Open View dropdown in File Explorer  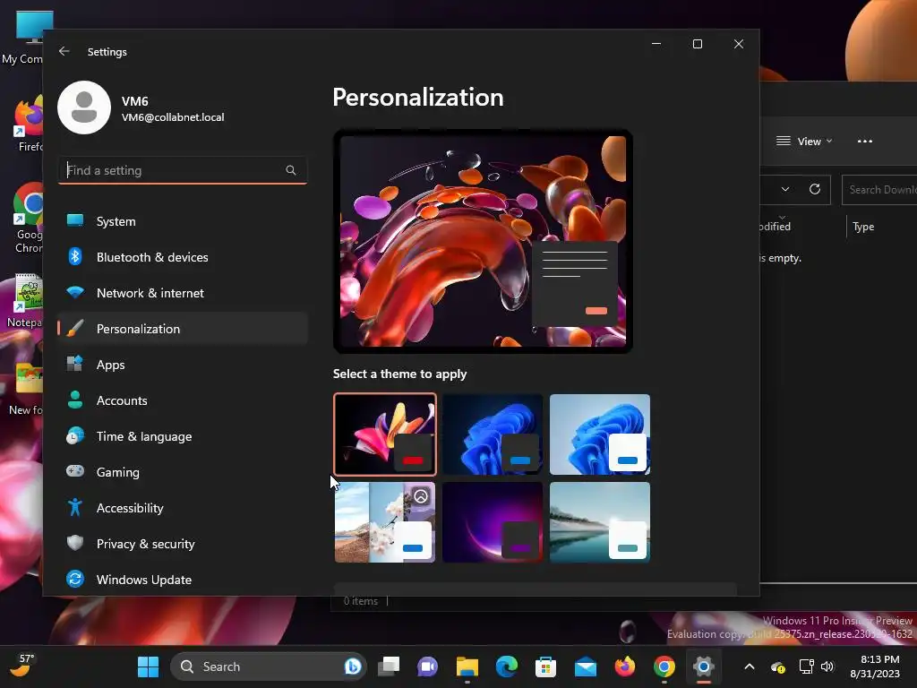click(x=804, y=141)
